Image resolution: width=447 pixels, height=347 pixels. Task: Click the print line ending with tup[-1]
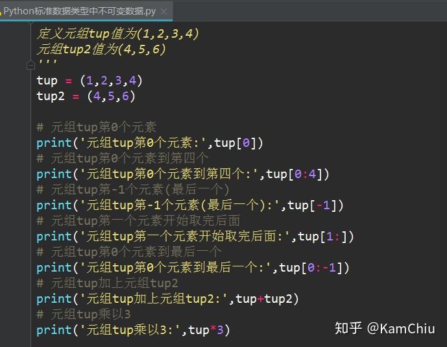coord(190,205)
